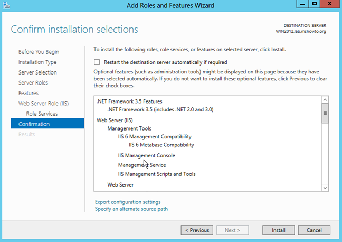Click Export configuration settings link

[128, 202]
